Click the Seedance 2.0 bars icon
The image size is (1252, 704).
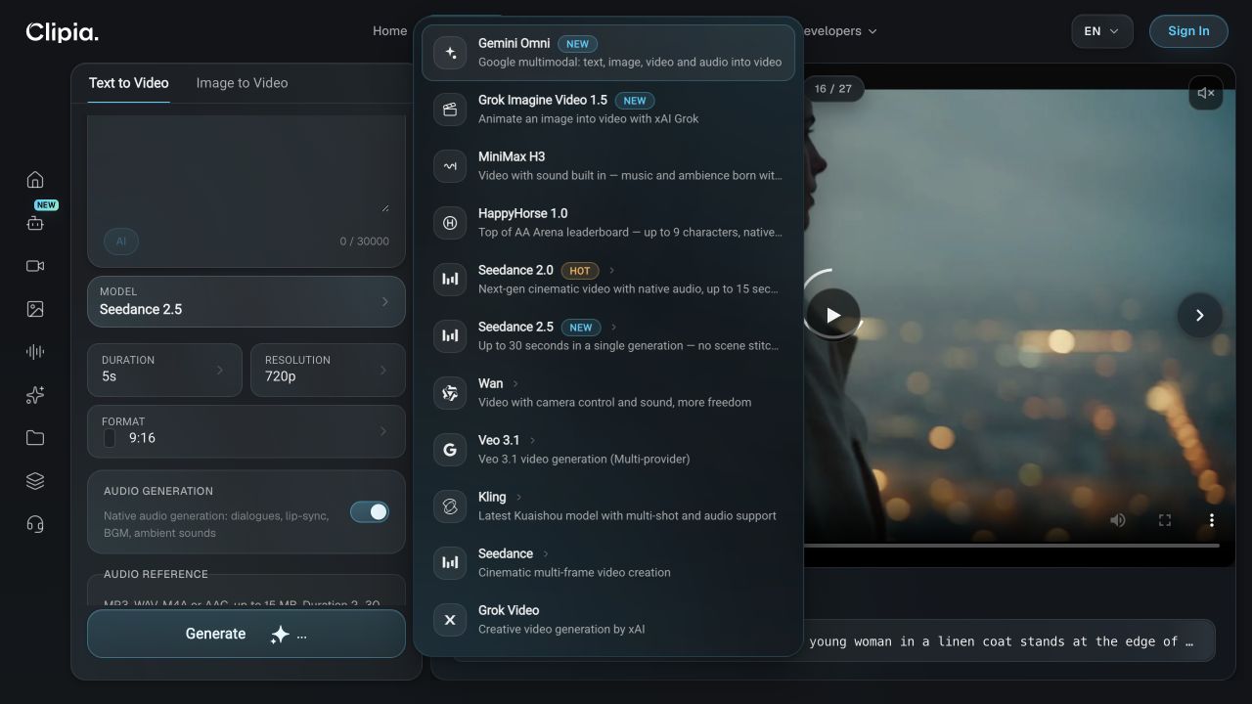point(450,280)
